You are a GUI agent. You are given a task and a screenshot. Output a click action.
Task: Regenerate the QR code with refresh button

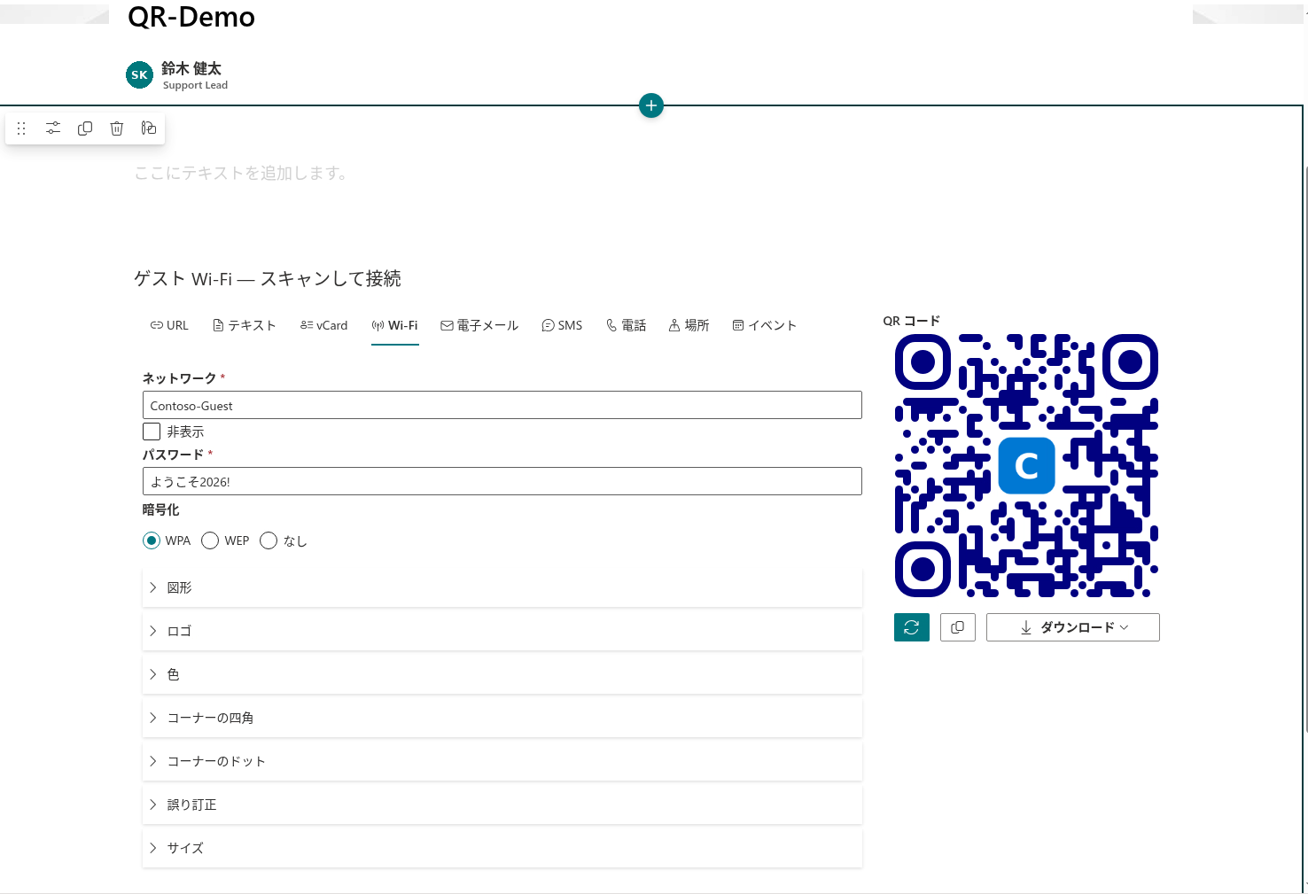point(912,627)
